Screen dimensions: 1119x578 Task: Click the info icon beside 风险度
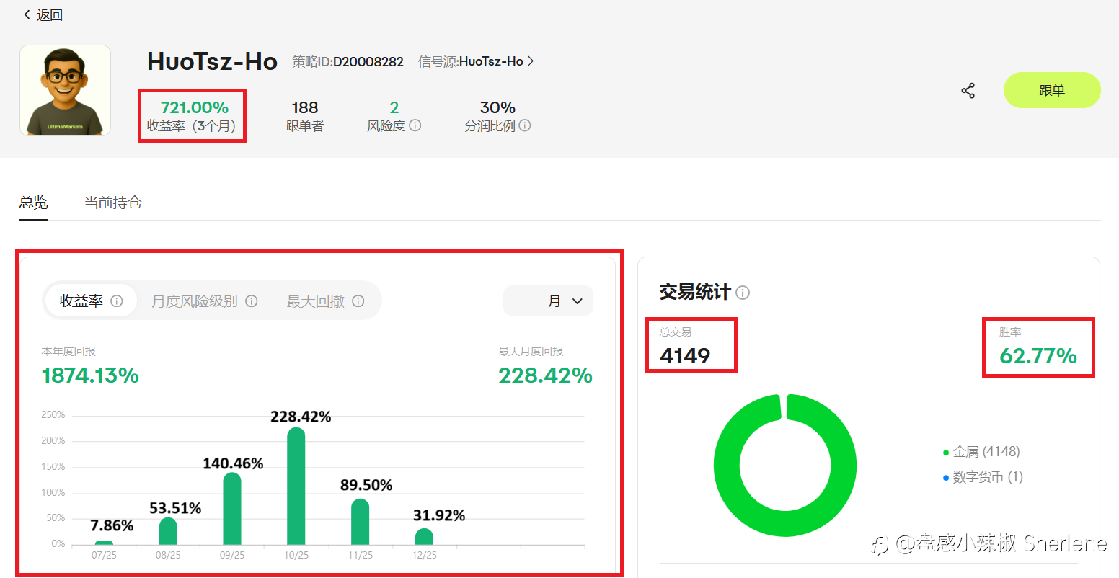point(415,125)
